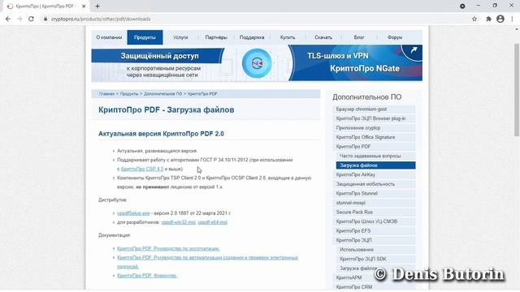
Task: Open КриптоПро AirKey sidebar item
Action: pos(374,174)
